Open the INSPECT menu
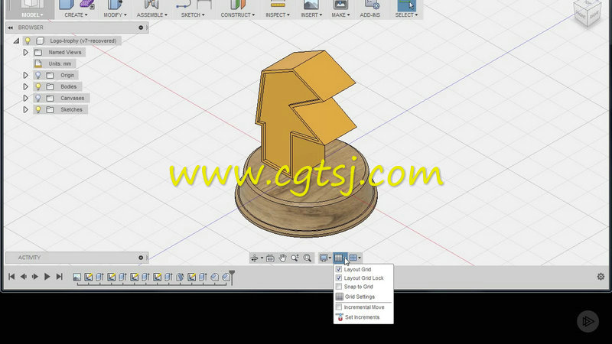 [x=278, y=15]
